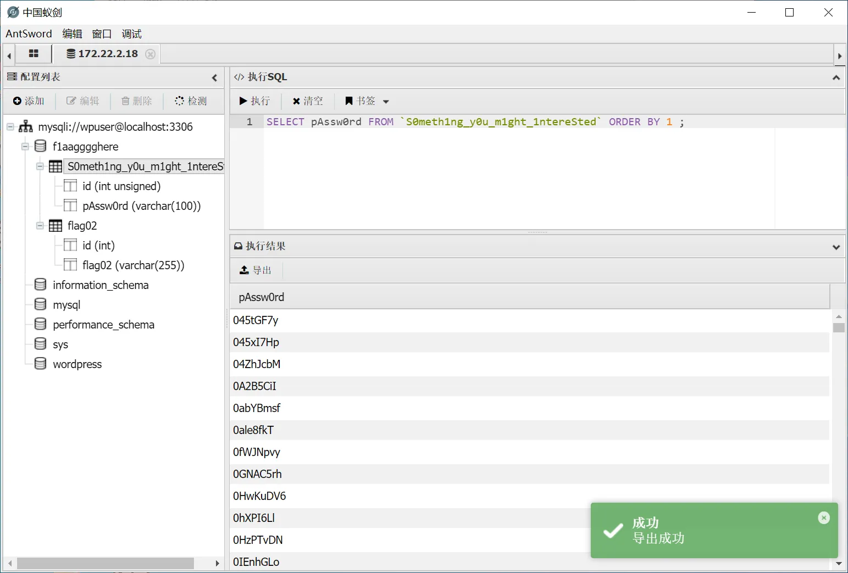Open the Bookmarks (书签) dropdown
The width and height of the screenshot is (848, 573).
367,101
